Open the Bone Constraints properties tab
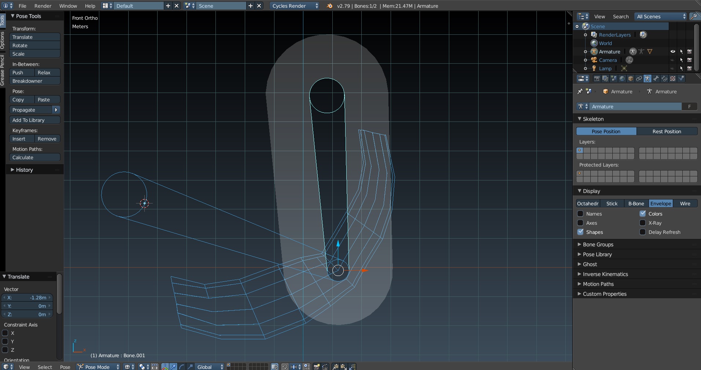 pyautogui.click(x=664, y=79)
